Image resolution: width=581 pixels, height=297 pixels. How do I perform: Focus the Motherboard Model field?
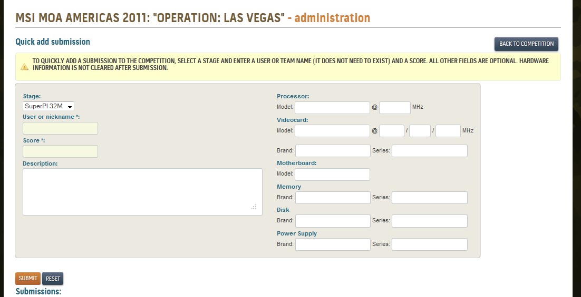click(x=332, y=175)
